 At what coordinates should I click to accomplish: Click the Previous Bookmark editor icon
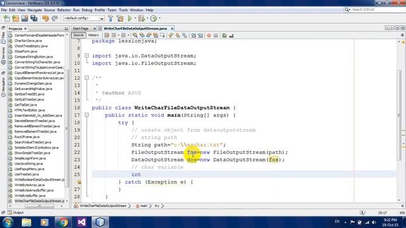(x=171, y=35)
